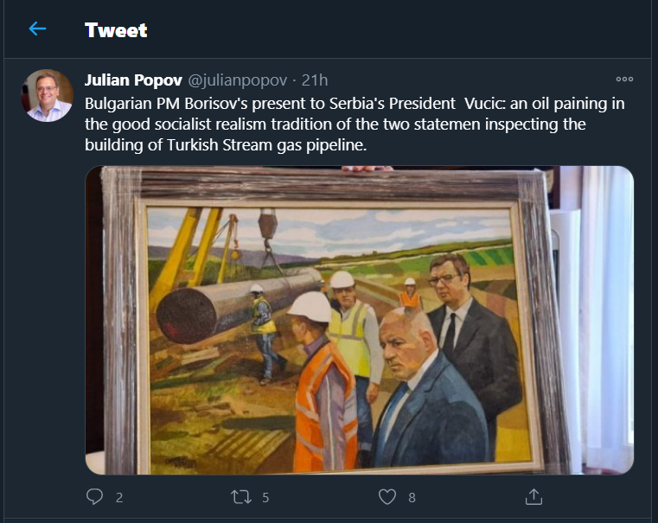Toggle the retweet arrows icon
Screen dimensions: 658x523
(x=240, y=497)
